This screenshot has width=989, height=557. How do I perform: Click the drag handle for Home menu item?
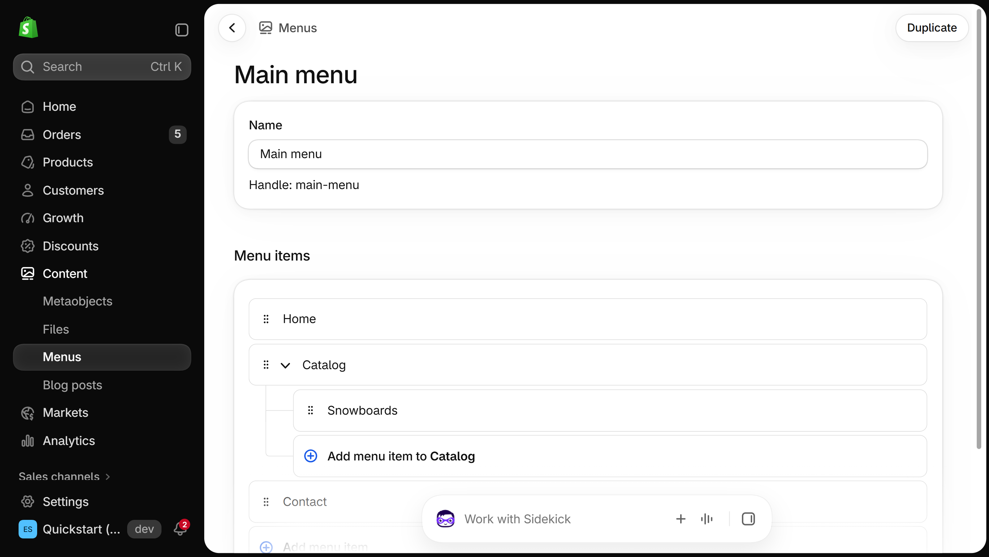click(266, 319)
